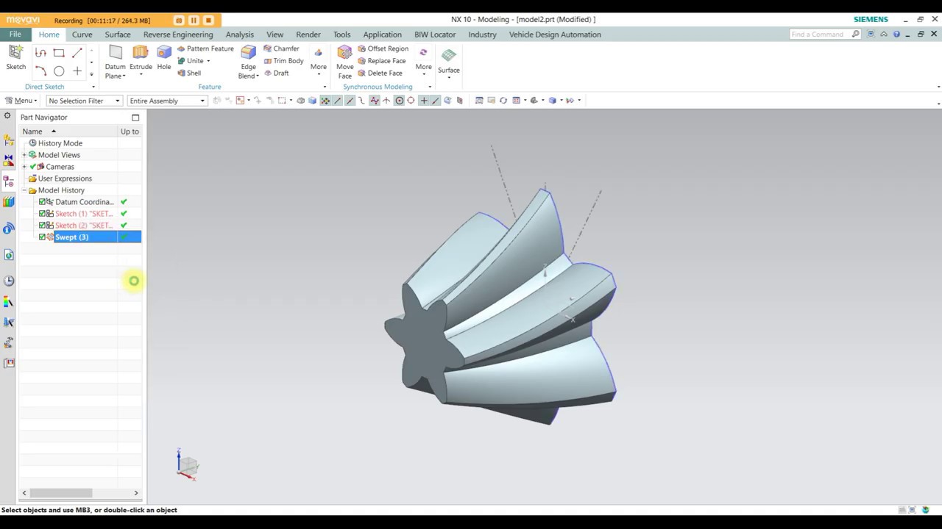Start a new Sketch from the ribbon
Viewport: 942px width, 529px height.
click(x=15, y=58)
